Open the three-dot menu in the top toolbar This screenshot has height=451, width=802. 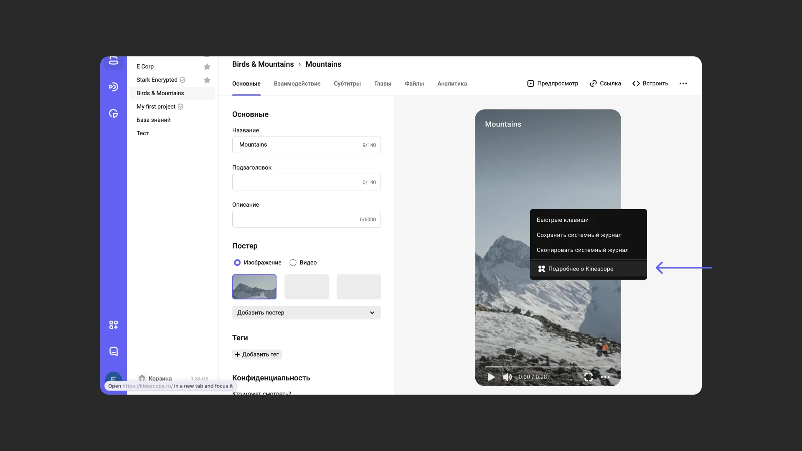[x=683, y=84]
